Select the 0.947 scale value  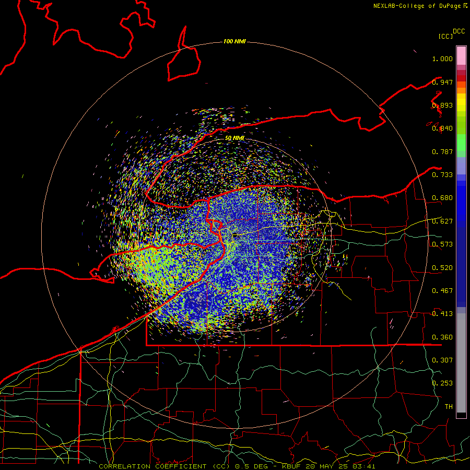coord(442,82)
